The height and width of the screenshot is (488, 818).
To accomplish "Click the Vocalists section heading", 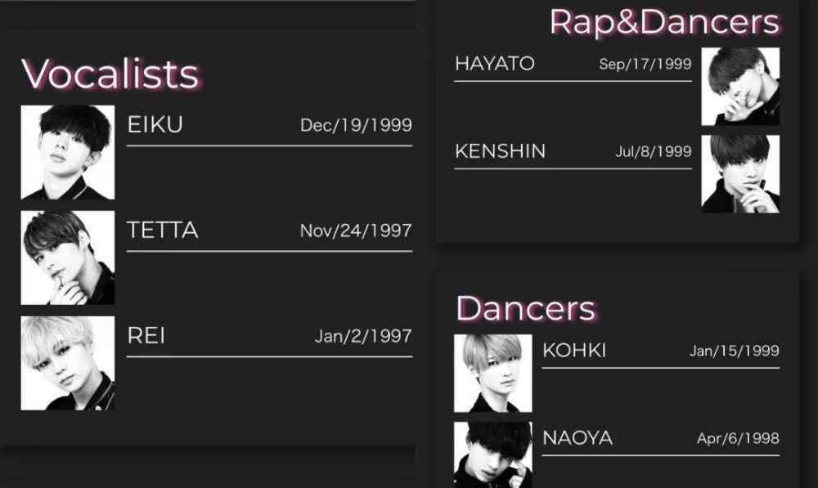I will (x=110, y=74).
